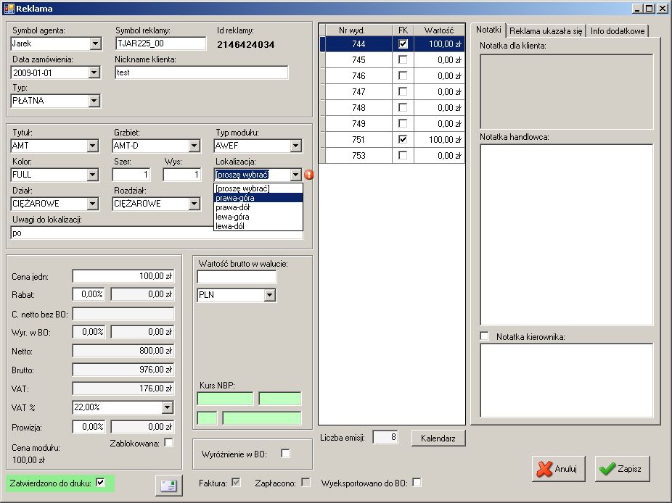672x503 pixels.
Task: Click the Nickname klienta input field
Action: 201,72
